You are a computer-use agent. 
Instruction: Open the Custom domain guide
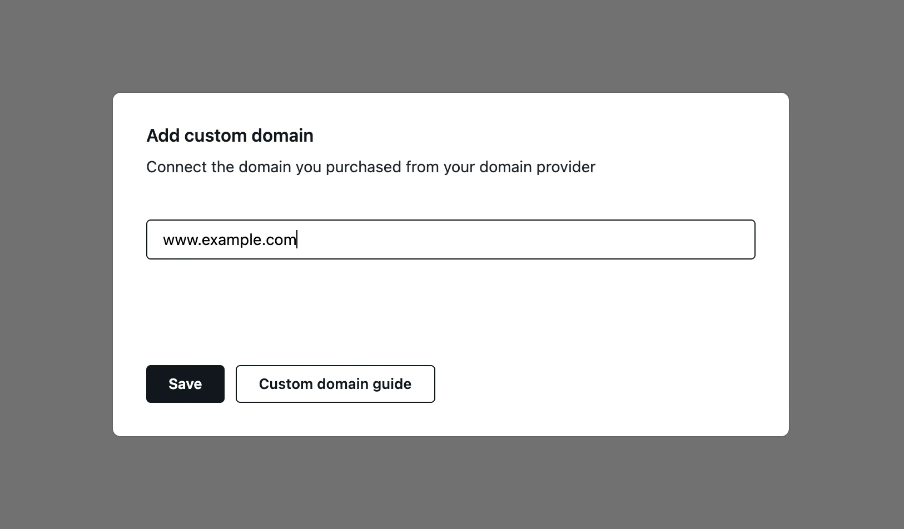tap(335, 384)
